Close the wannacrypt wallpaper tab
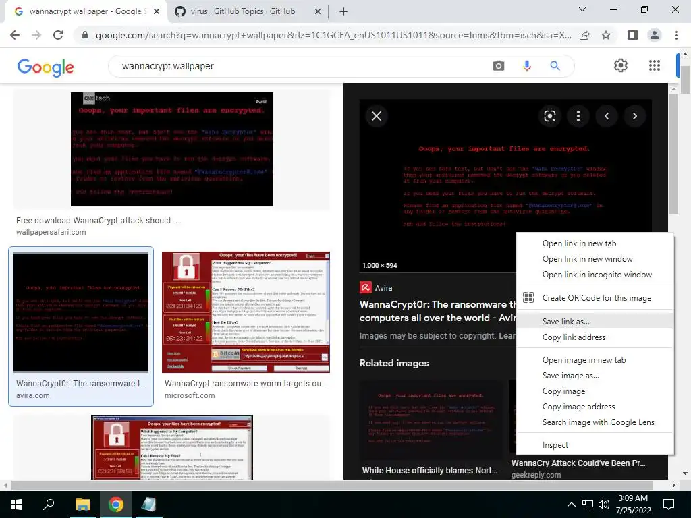This screenshot has height=518, width=691. 157,11
